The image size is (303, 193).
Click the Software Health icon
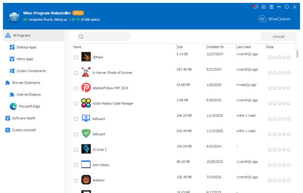[x=7, y=118]
